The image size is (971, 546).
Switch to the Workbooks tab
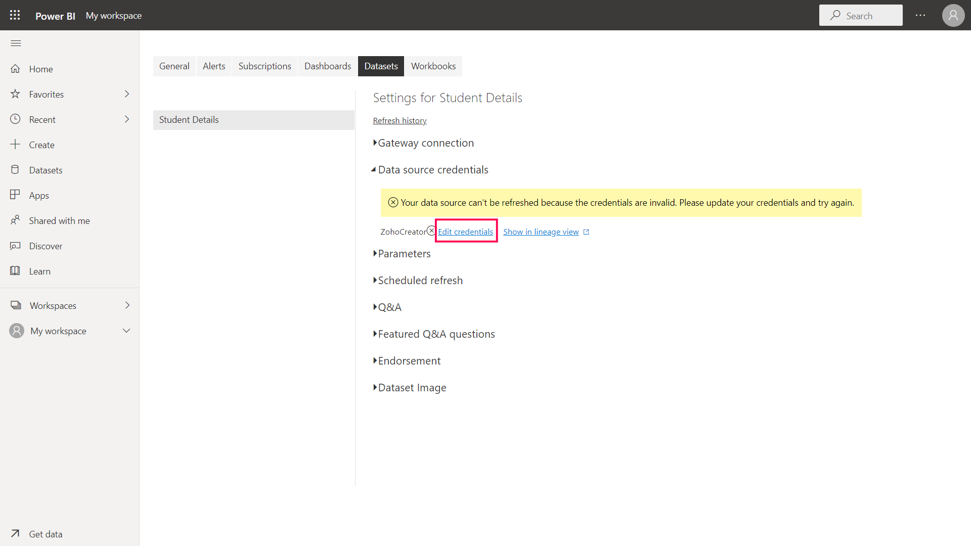(x=433, y=66)
